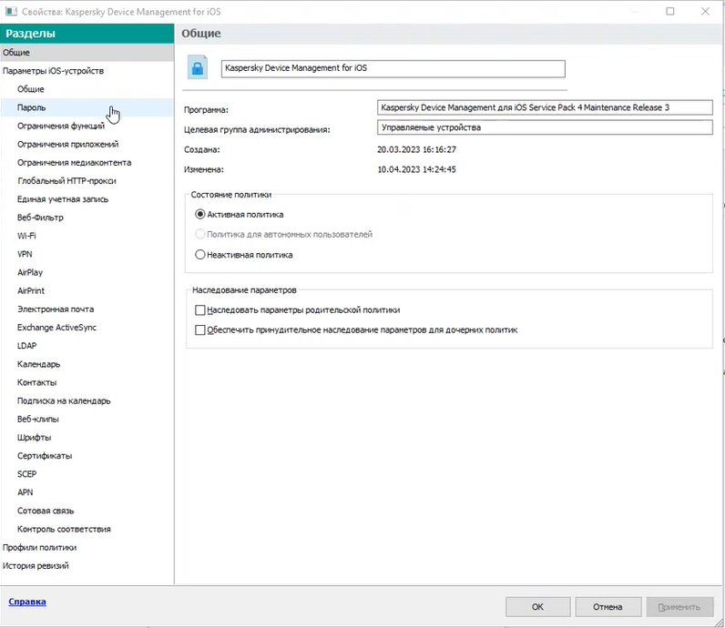Maximize the properties window
Screen dimensions: 725x628
(670, 11)
